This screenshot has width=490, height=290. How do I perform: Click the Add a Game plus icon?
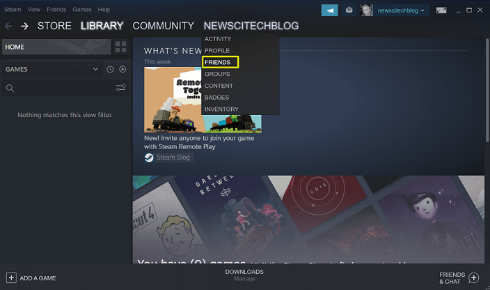pyautogui.click(x=11, y=277)
